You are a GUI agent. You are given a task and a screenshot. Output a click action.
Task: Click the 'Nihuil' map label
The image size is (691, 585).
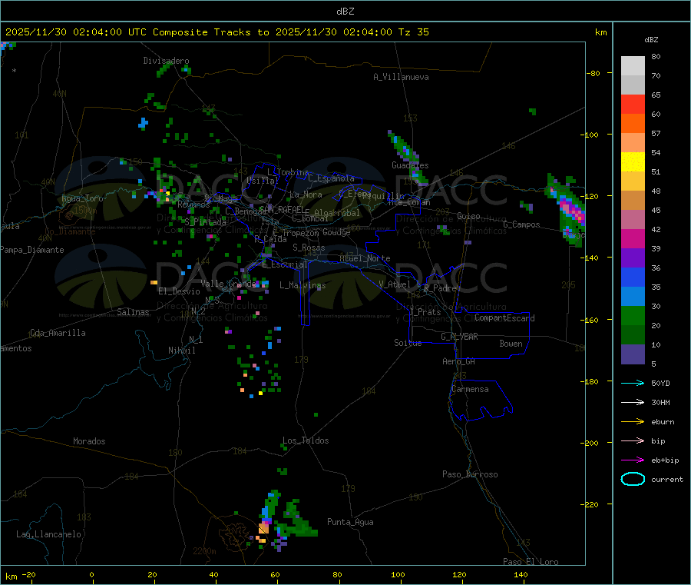coord(182,351)
